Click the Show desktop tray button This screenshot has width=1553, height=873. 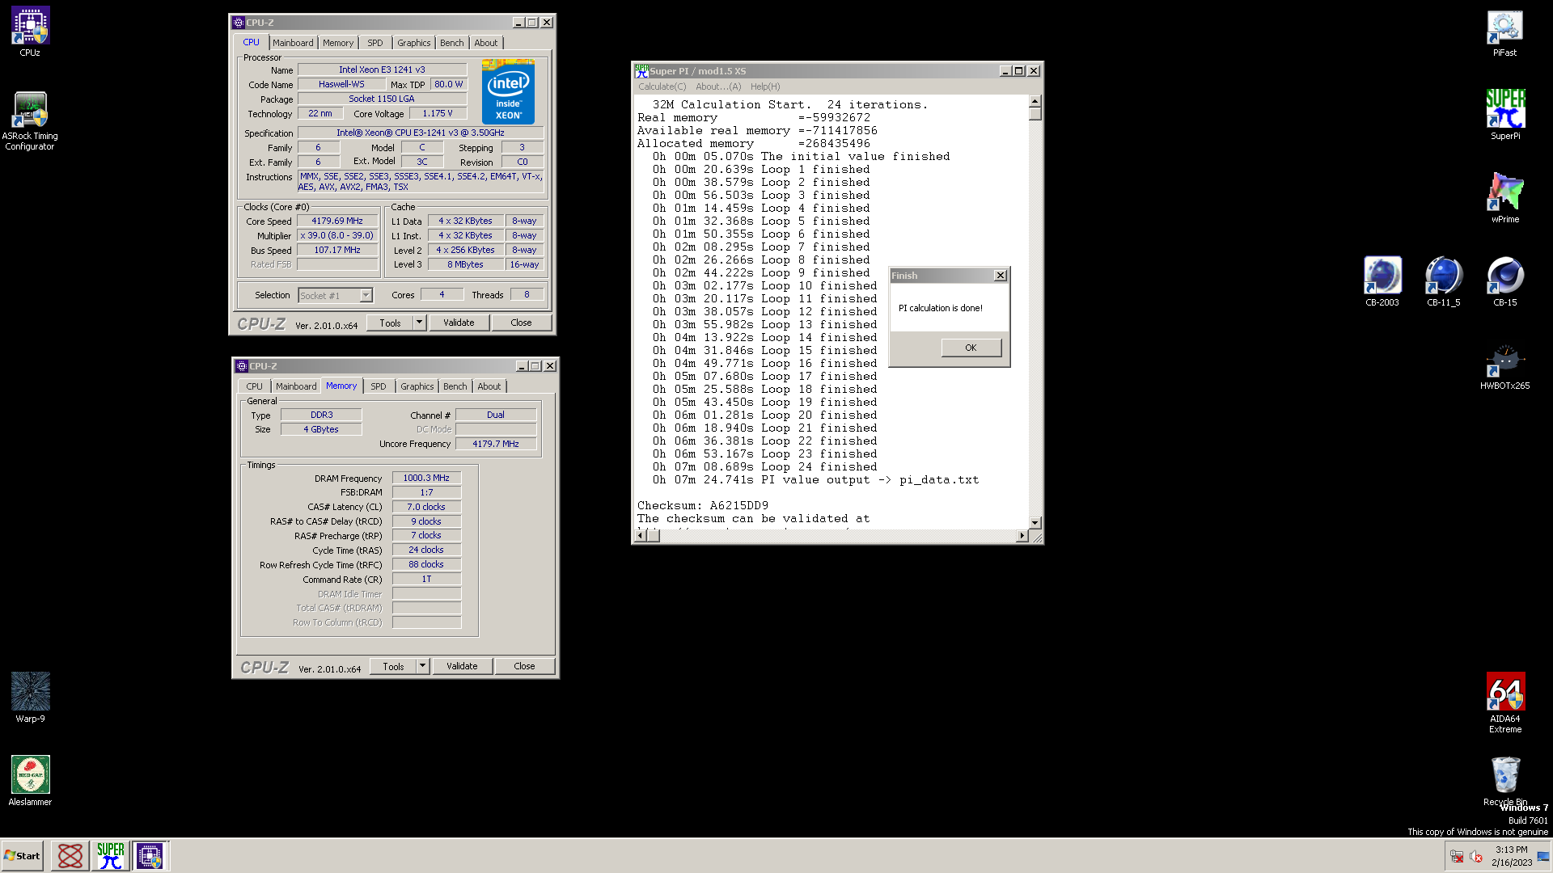click(x=1542, y=856)
